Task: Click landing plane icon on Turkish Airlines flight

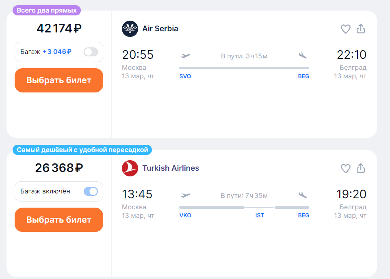Action: coord(302,195)
